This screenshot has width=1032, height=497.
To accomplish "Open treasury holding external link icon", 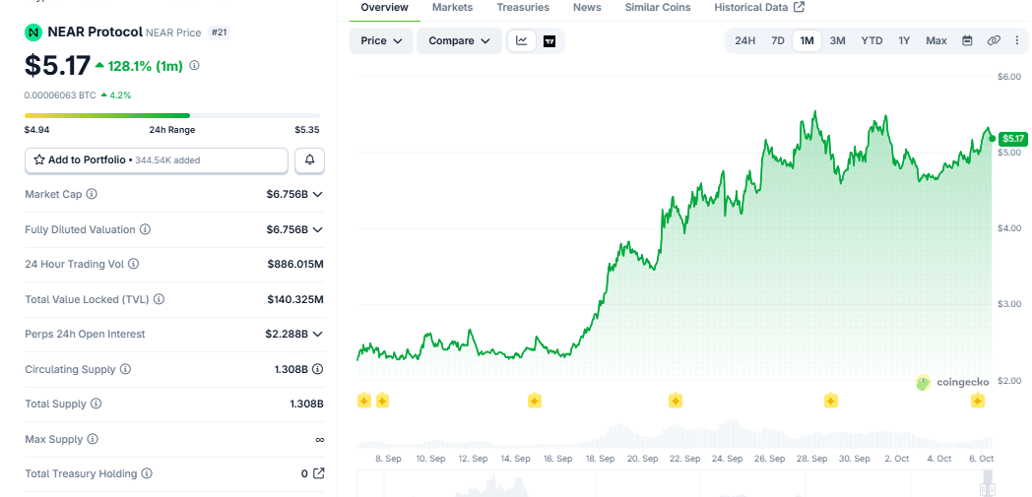I will (318, 473).
